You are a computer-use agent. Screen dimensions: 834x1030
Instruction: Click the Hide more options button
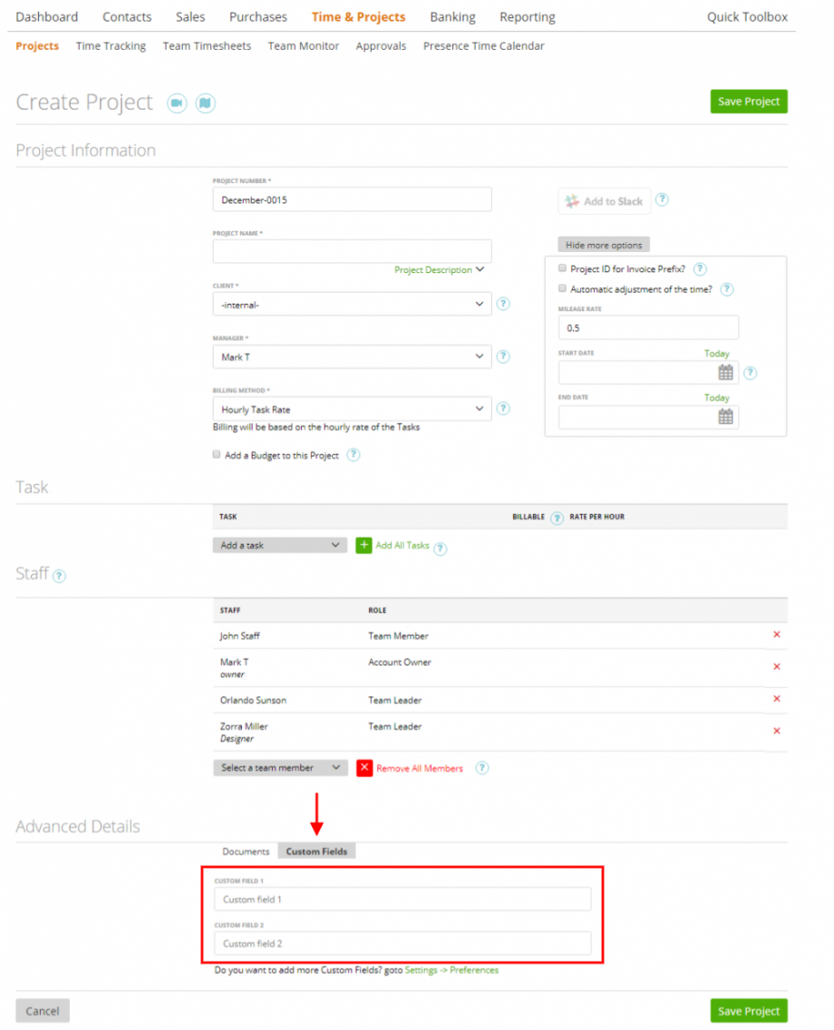[603, 244]
